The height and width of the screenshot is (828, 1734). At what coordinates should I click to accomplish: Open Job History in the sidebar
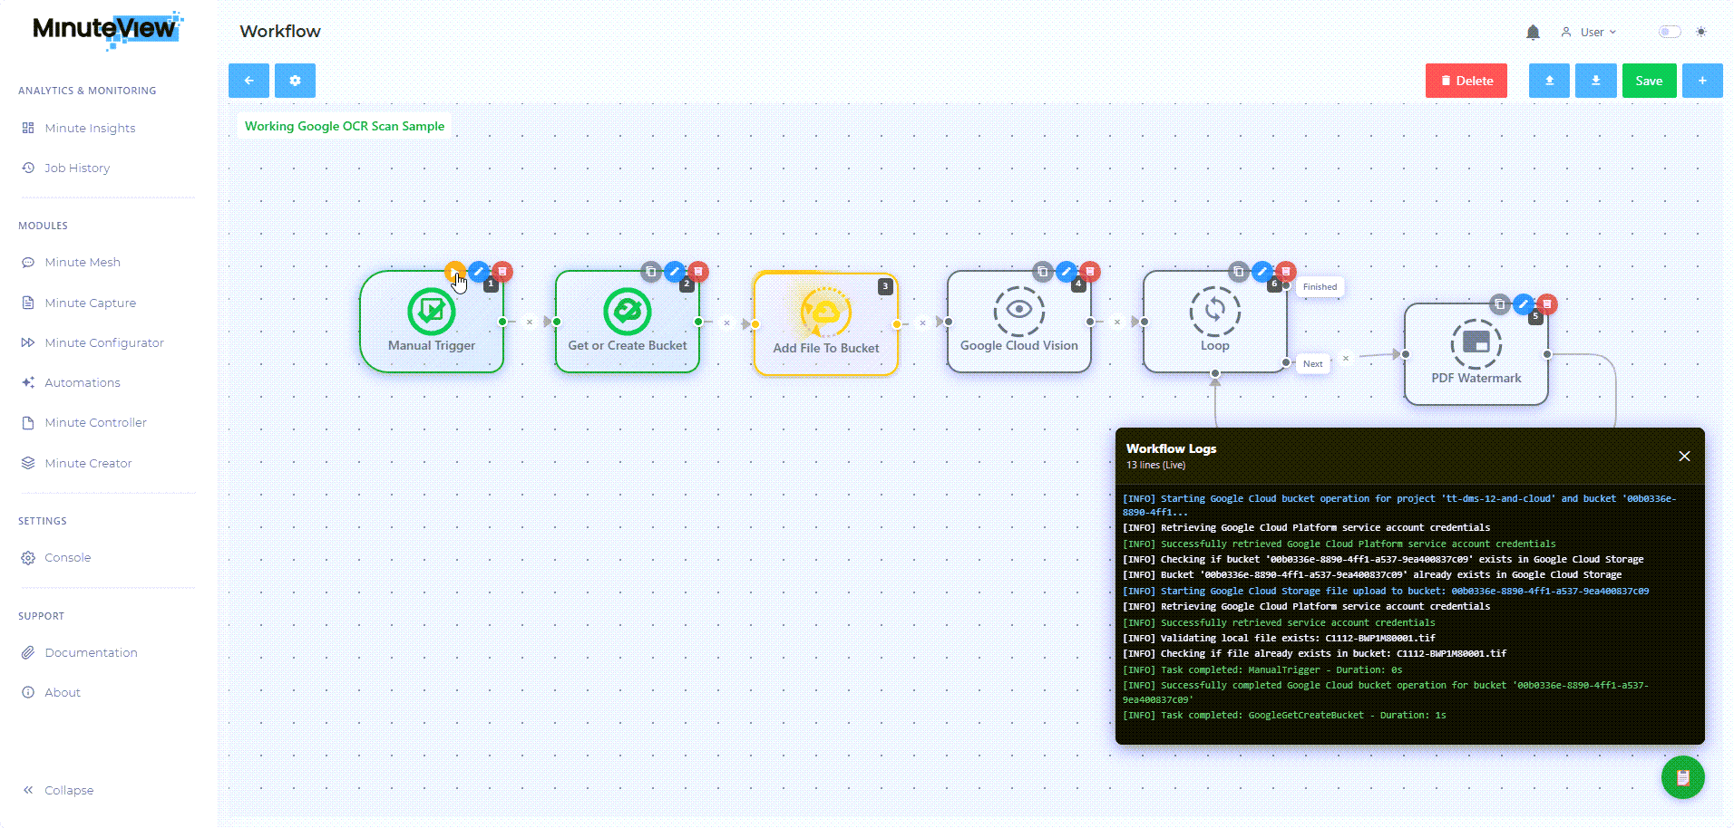(76, 168)
